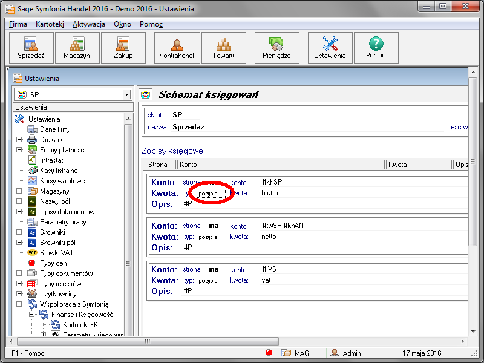Expand the Formy płatności node

[x=19, y=150]
